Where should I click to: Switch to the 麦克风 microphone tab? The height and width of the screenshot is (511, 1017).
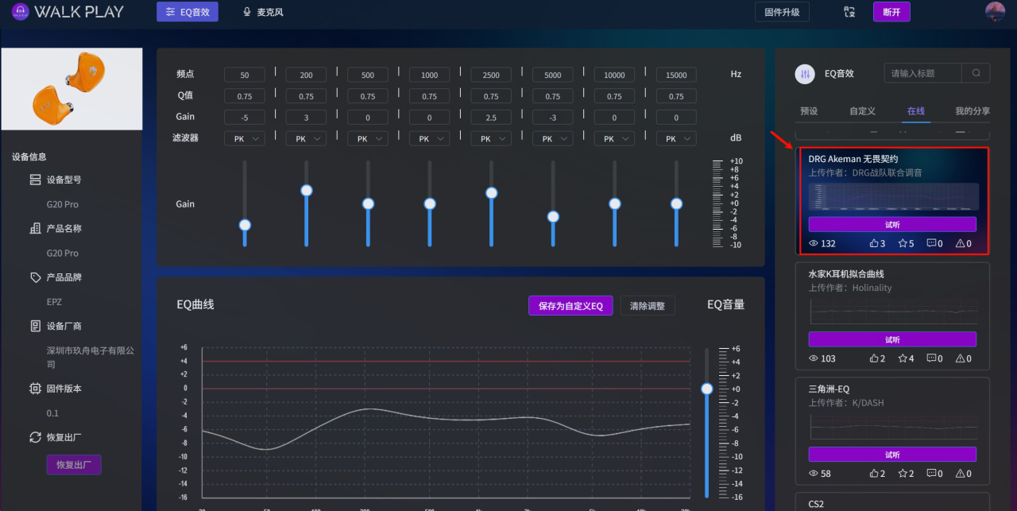(x=263, y=12)
